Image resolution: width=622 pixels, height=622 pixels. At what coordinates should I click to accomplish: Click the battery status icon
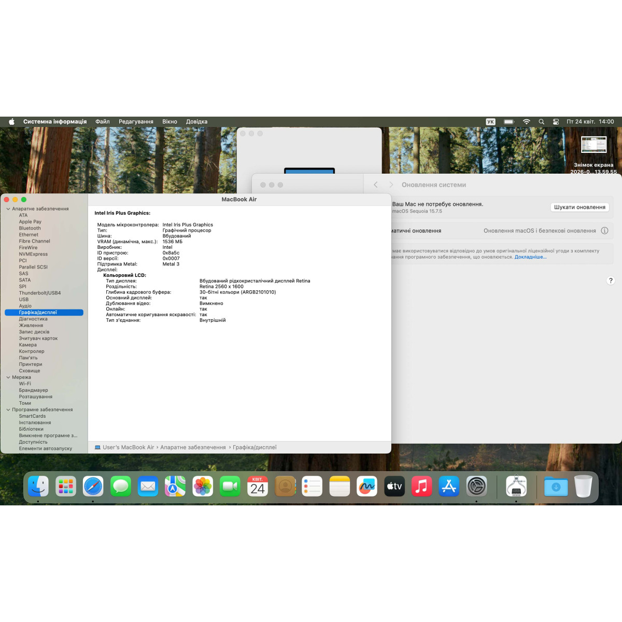click(509, 122)
